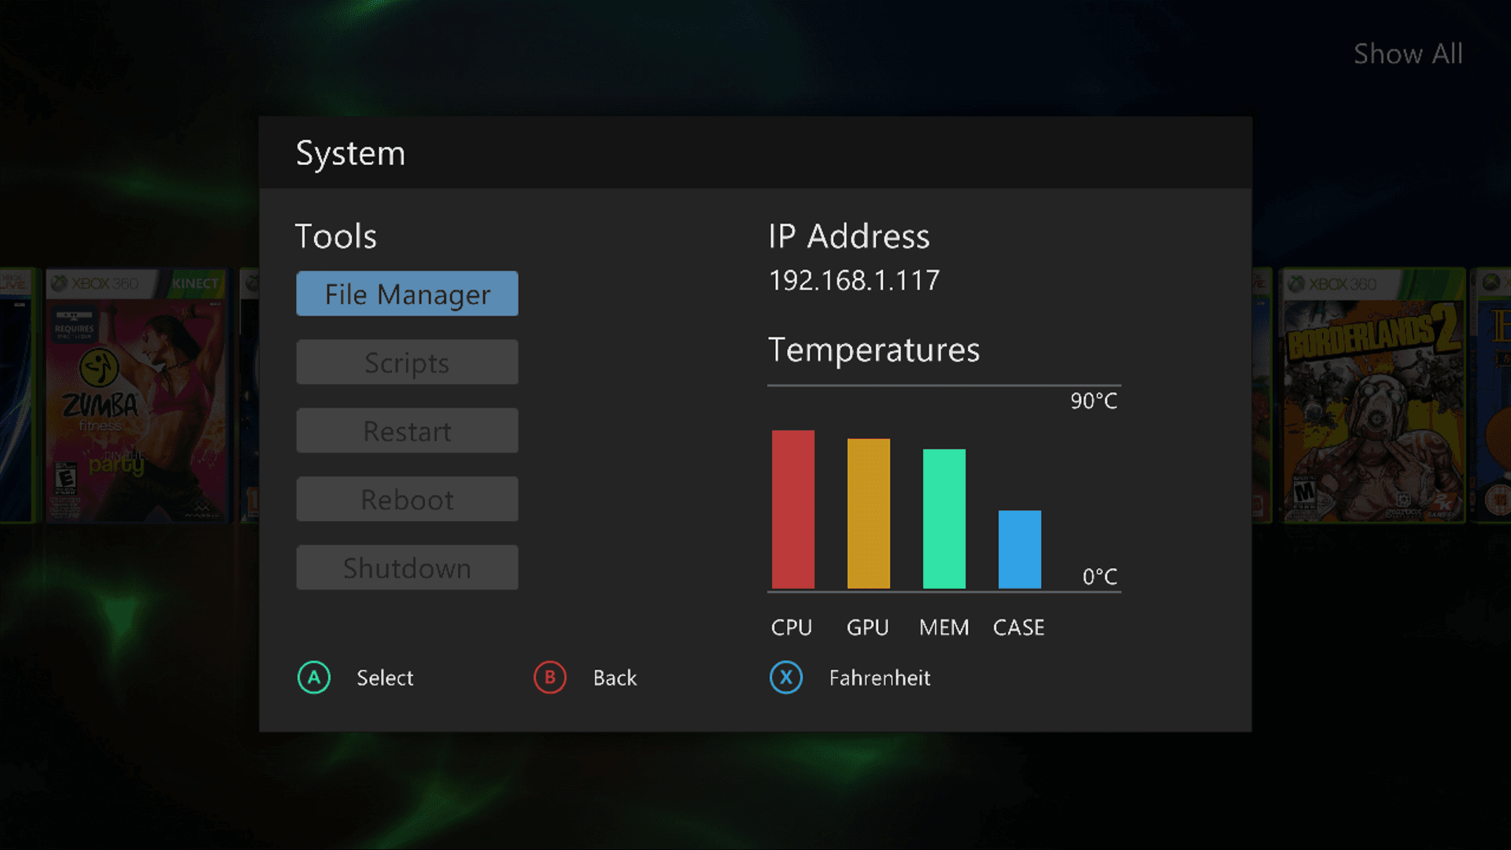Select the System dialog title
1511x850 pixels.
(x=351, y=153)
